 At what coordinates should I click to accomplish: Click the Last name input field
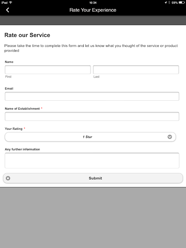136,70
